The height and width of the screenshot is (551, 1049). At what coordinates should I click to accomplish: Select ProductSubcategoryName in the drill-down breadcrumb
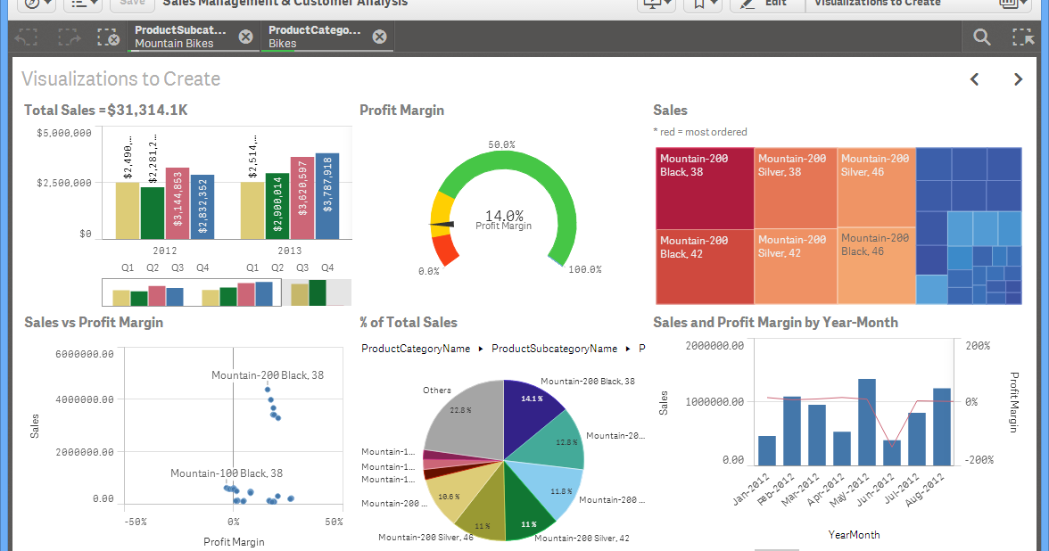(x=554, y=349)
